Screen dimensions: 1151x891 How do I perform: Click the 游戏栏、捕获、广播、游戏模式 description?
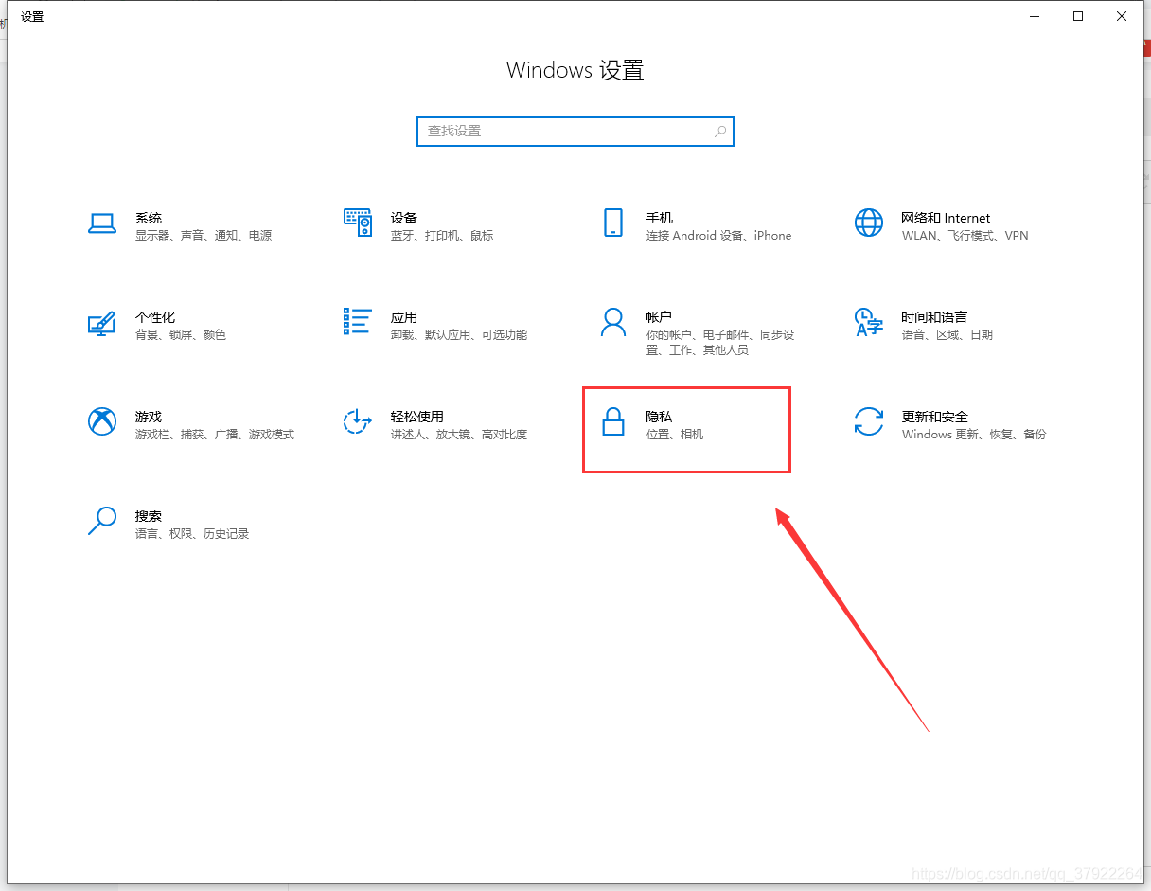point(215,435)
